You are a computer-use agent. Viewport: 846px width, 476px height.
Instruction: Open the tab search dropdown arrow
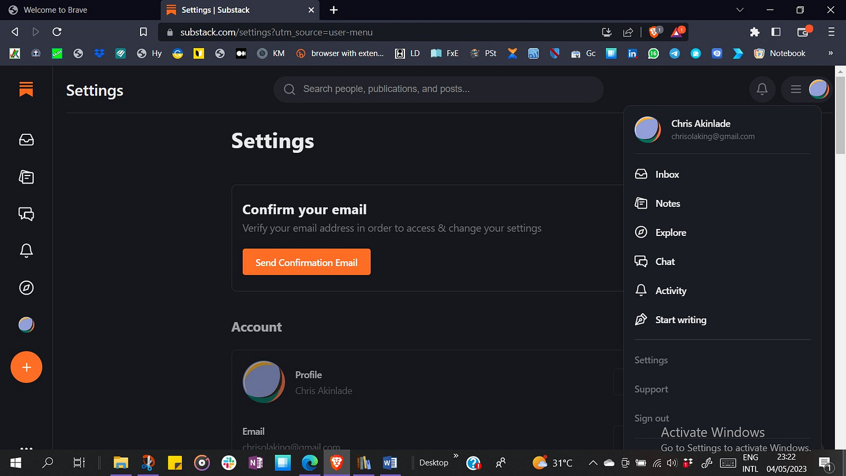coord(740,10)
